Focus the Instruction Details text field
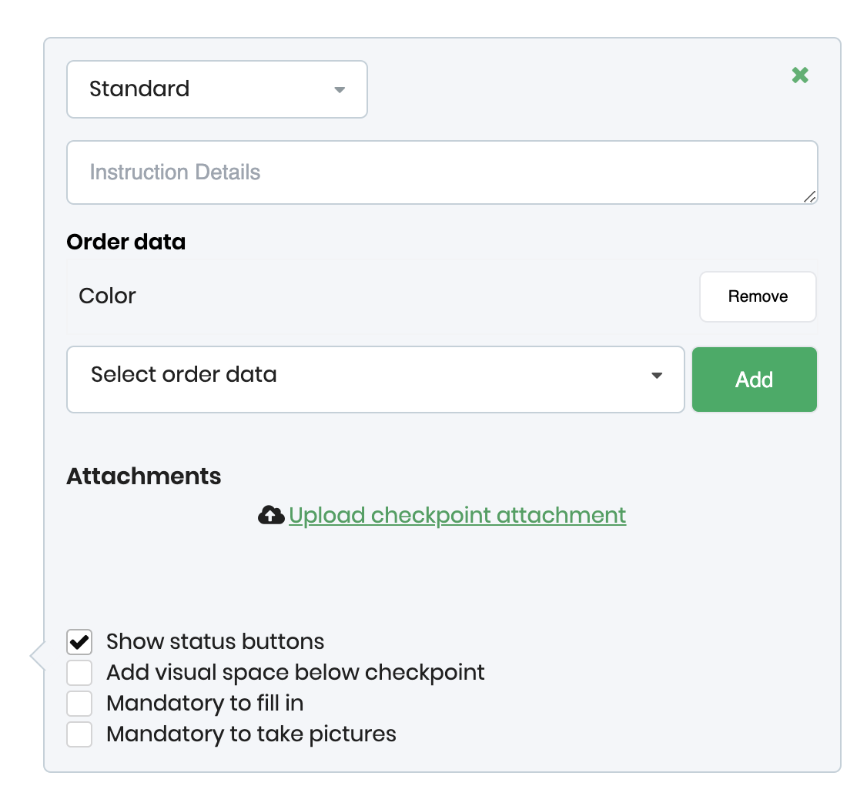The height and width of the screenshot is (796, 867). 441,172
